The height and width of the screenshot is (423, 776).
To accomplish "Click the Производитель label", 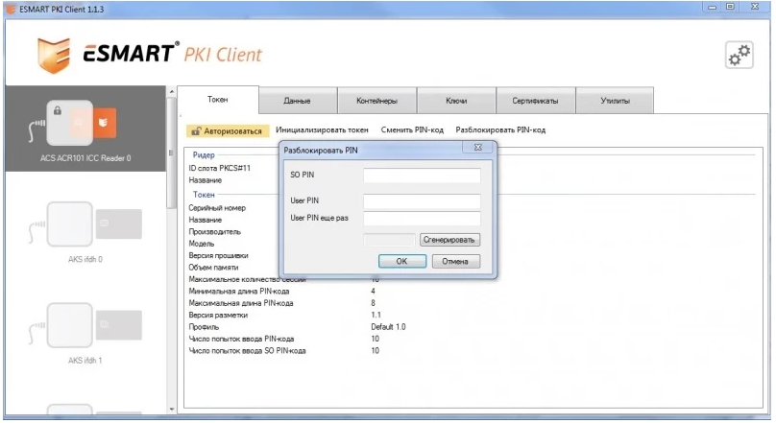I will 214,232.
